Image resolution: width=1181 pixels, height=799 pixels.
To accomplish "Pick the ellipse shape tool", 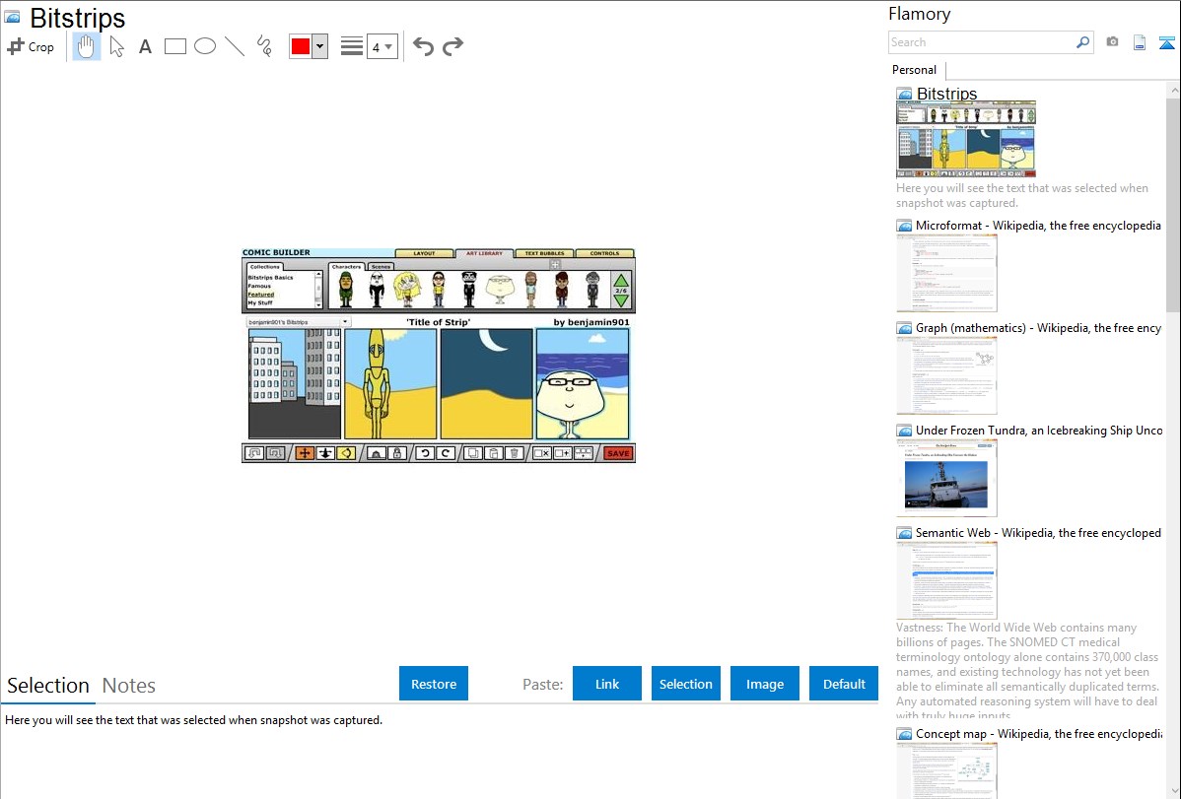I will [x=205, y=46].
